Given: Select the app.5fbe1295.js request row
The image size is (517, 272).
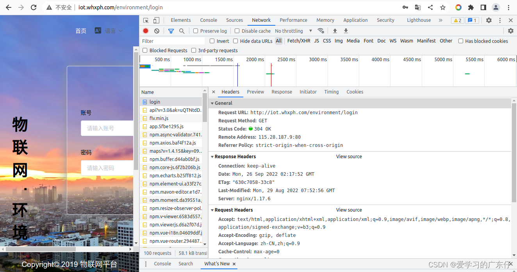Looking at the screenshot, I should coord(171,126).
